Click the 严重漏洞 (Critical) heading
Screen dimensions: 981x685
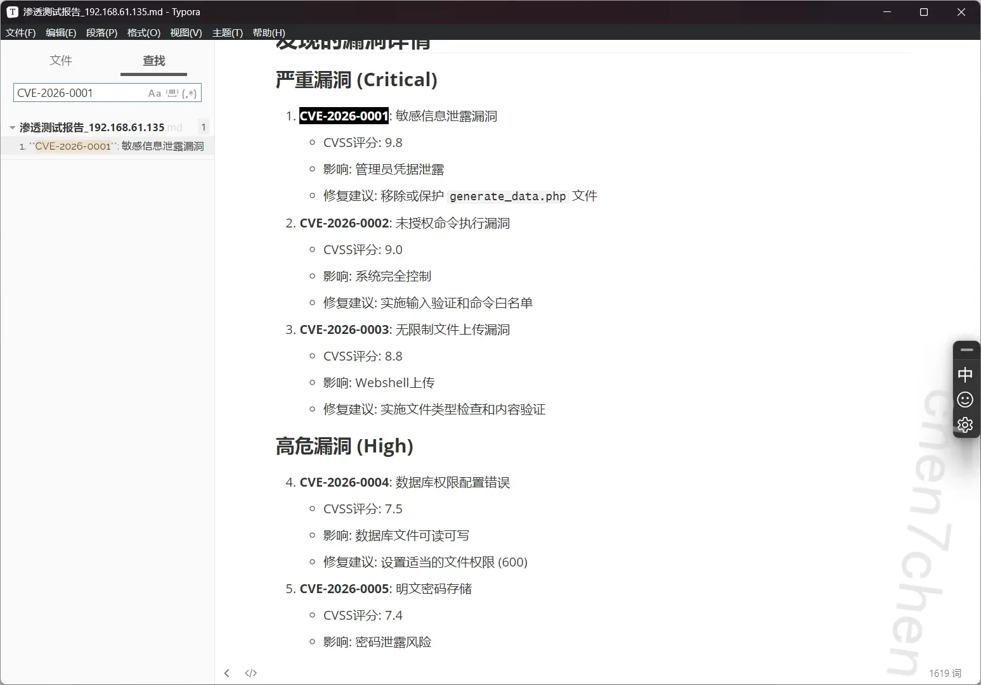(356, 80)
